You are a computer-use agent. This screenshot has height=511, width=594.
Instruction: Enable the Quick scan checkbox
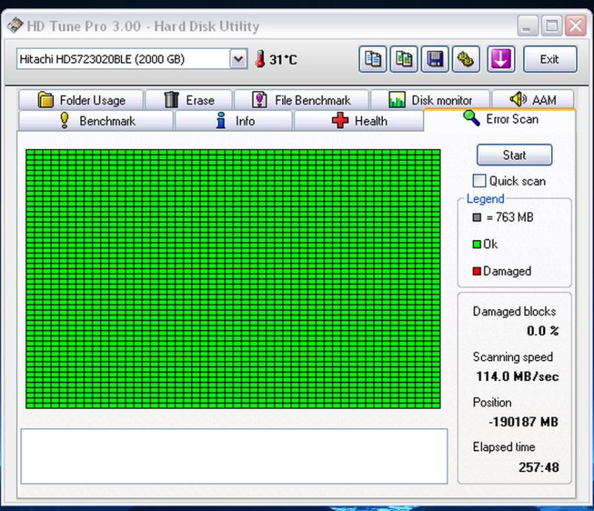(x=479, y=181)
